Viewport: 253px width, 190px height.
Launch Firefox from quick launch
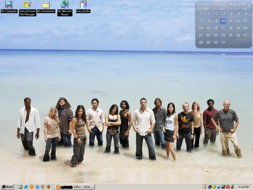click(x=49, y=187)
